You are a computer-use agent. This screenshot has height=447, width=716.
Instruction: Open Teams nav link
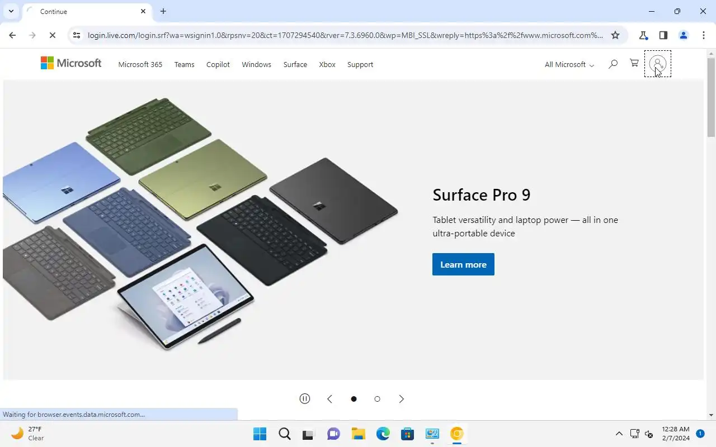184,64
